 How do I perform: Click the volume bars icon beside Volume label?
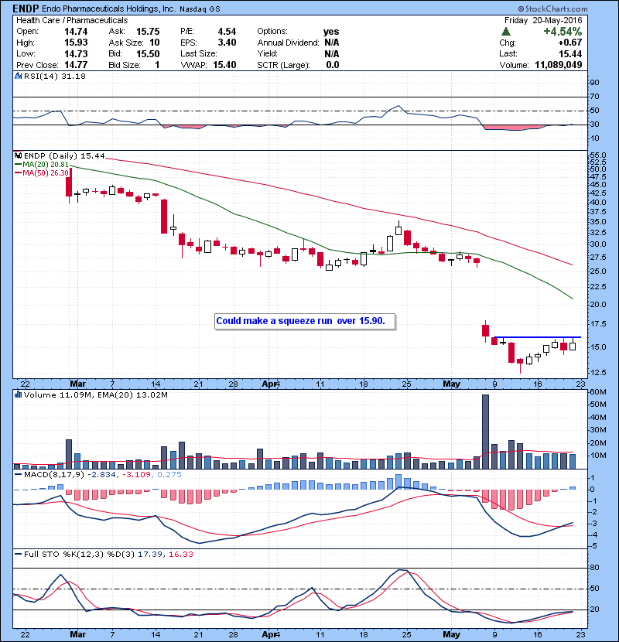pos(18,394)
